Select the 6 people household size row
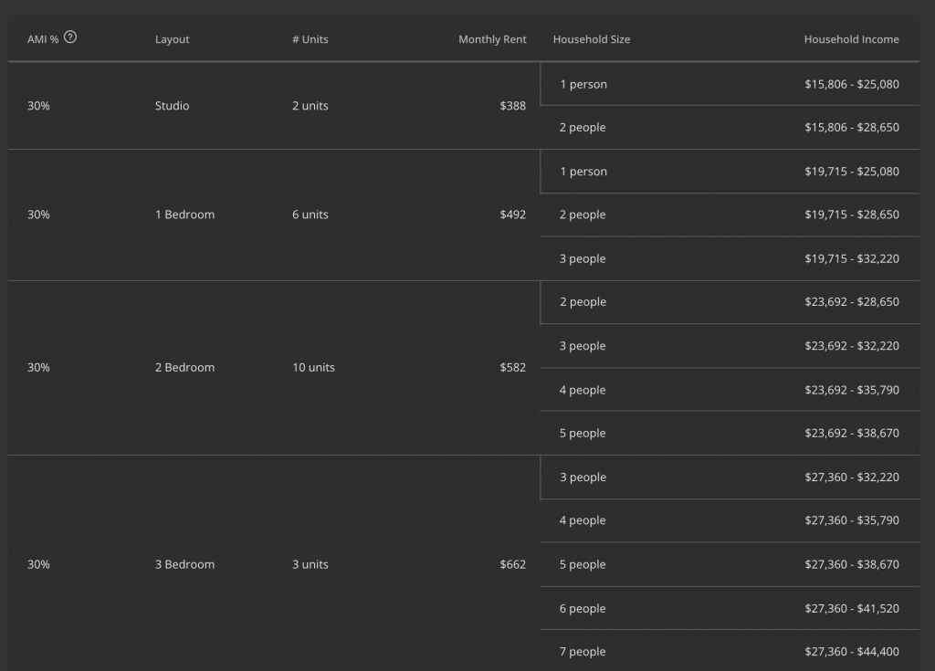The image size is (935, 671). (x=583, y=608)
